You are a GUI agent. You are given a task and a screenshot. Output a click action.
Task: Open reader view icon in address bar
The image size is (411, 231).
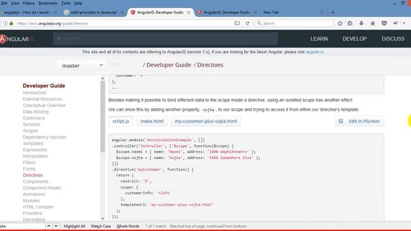coord(237,23)
